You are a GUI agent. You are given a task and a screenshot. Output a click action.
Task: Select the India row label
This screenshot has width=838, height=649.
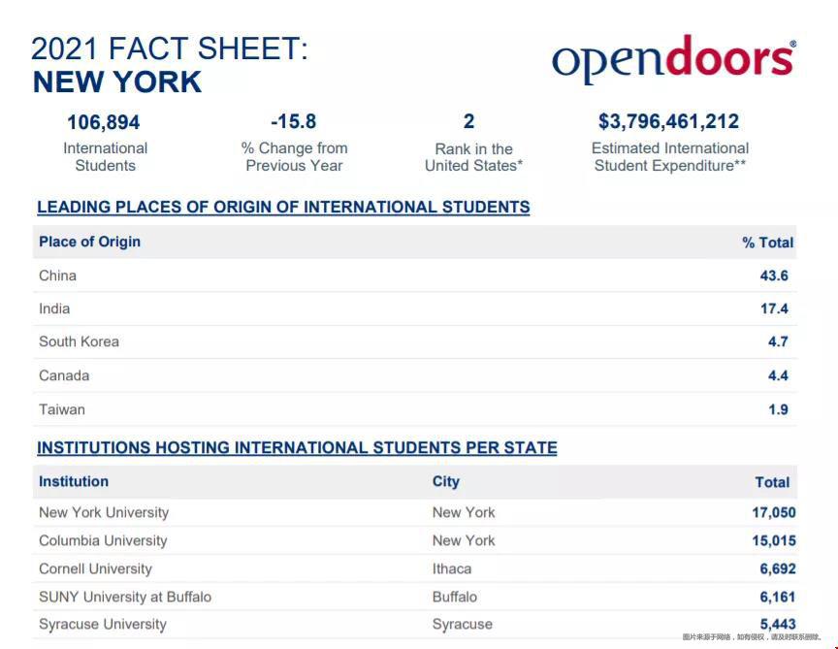(54, 309)
